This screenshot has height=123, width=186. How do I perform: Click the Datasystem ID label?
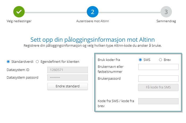(18, 70)
